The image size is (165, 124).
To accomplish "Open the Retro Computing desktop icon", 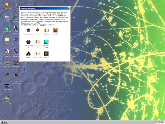I will [x=7, y=100].
